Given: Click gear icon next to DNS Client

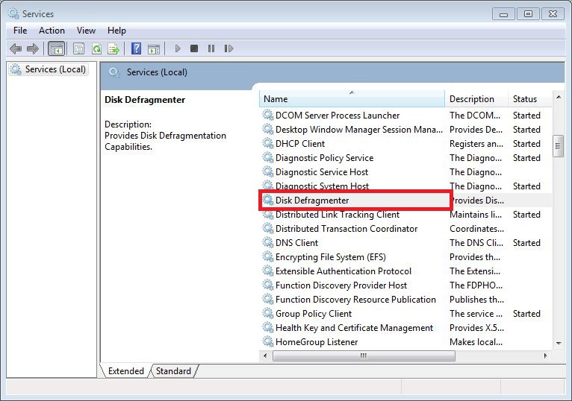Looking at the screenshot, I should pos(268,242).
